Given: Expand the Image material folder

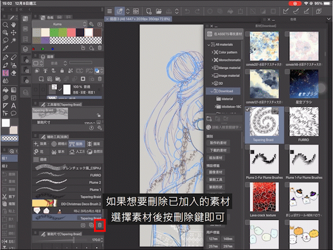Looking at the screenshot, I should click(x=212, y=76).
